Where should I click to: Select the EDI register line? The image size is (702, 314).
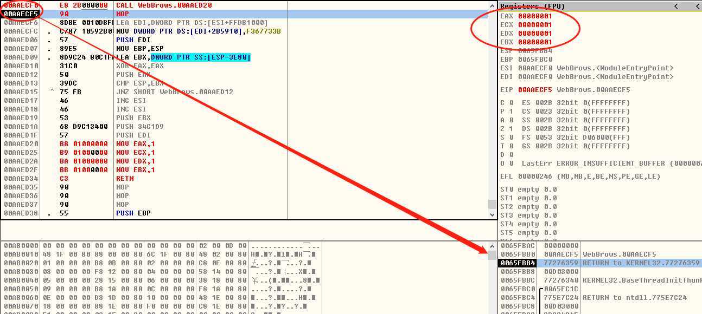click(586, 77)
